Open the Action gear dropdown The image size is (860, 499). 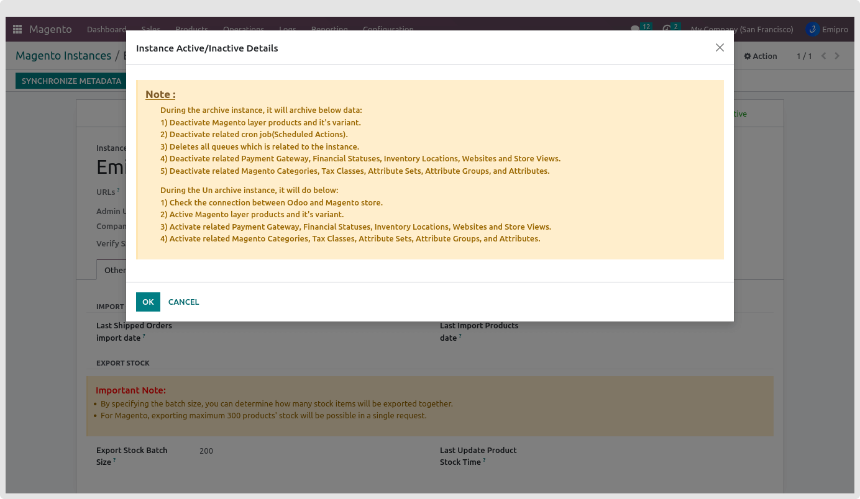(761, 56)
